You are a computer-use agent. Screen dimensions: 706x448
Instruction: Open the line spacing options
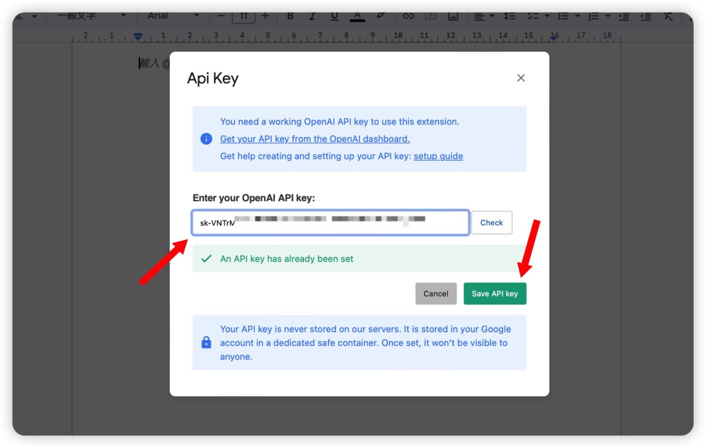509,16
